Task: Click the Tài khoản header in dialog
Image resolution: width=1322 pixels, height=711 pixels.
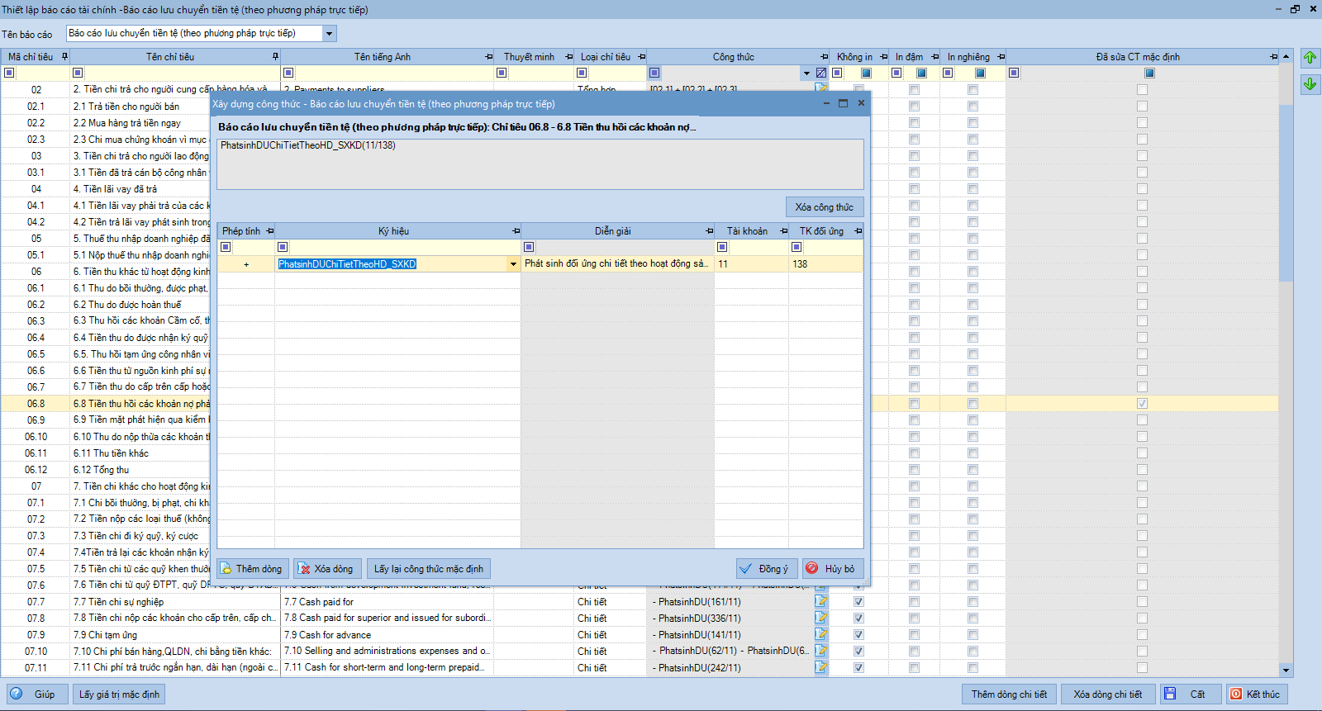Action: (747, 231)
